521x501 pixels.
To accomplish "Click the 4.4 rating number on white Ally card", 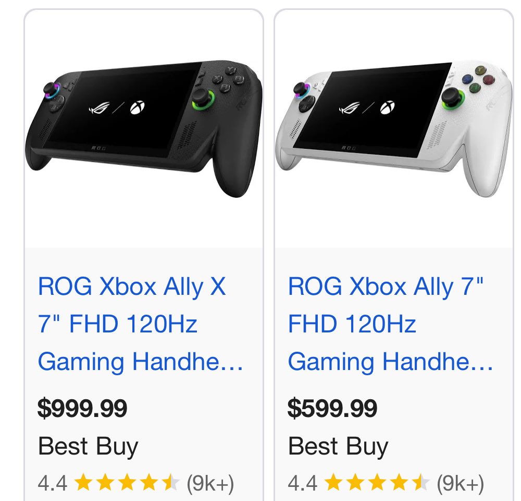I will point(302,483).
